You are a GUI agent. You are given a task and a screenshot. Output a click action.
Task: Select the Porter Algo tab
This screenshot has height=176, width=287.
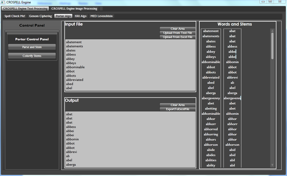[63, 16]
